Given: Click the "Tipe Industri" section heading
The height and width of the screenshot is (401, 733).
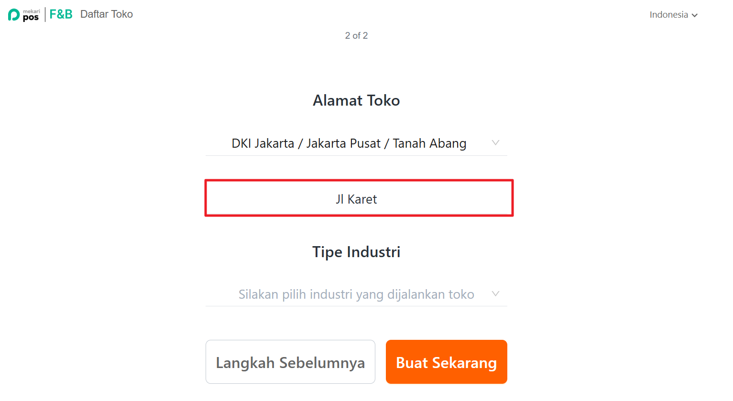Looking at the screenshot, I should (356, 252).
